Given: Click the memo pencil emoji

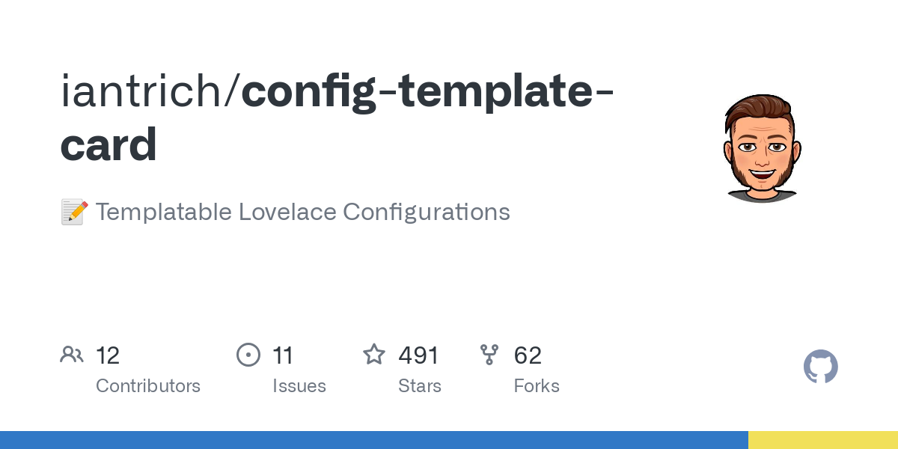Looking at the screenshot, I should pyautogui.click(x=74, y=213).
